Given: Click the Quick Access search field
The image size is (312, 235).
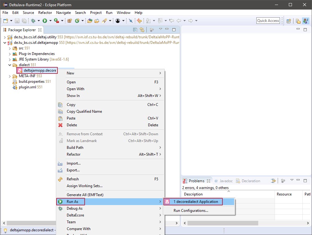Looking at the screenshot, I should coord(268,21).
